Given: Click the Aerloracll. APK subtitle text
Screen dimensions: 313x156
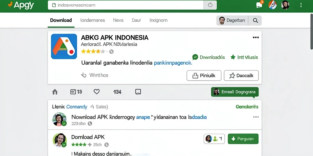Looking at the screenshot, I should (109, 44).
